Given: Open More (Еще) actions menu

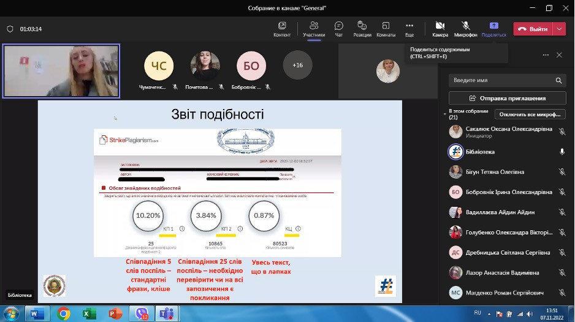Looking at the screenshot, I should 409,29.
